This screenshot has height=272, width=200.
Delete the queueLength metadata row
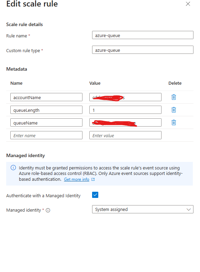[174, 110]
